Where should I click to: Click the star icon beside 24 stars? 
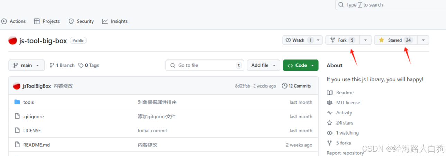pos(329,123)
